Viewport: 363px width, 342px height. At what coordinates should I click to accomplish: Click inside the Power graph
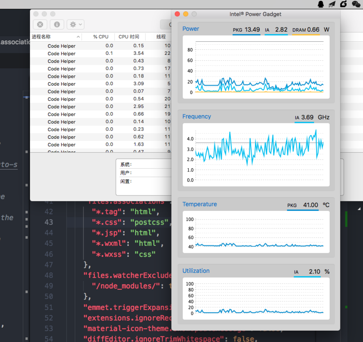pyautogui.click(x=256, y=67)
